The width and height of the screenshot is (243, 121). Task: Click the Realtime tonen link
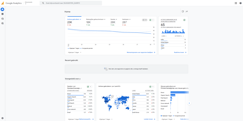coord(180,52)
